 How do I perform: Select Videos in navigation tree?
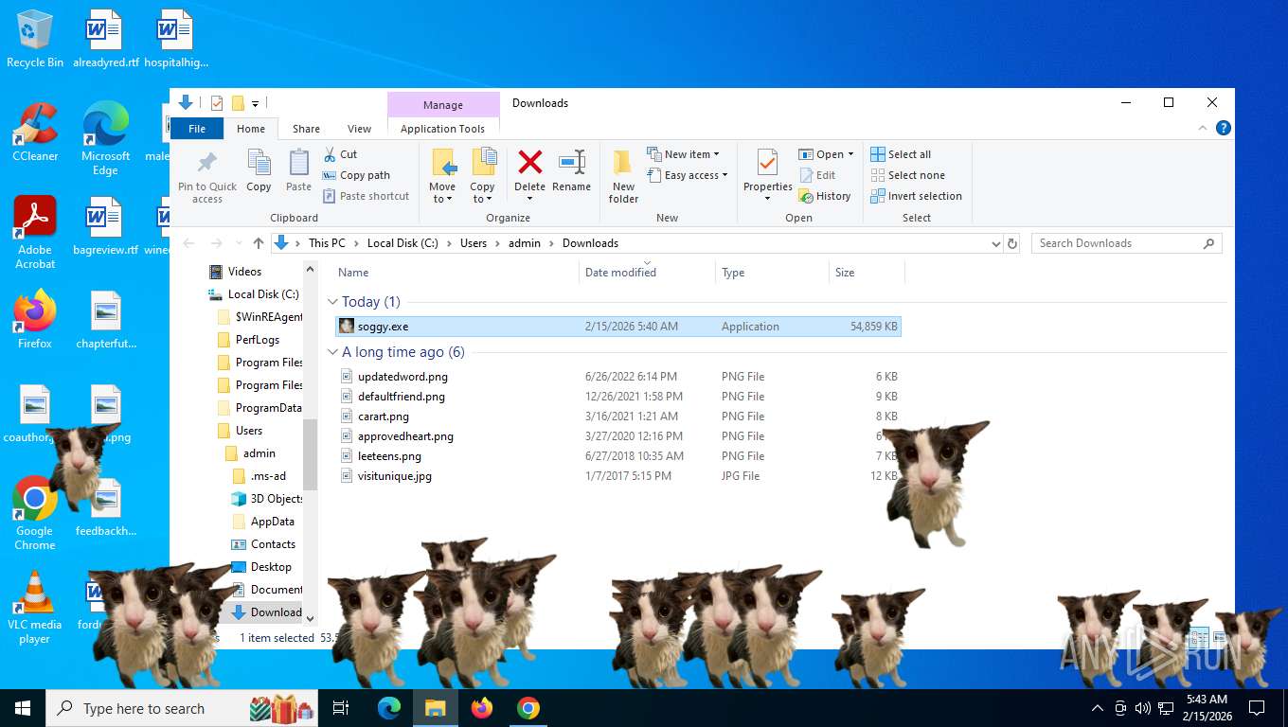pyautogui.click(x=235, y=272)
